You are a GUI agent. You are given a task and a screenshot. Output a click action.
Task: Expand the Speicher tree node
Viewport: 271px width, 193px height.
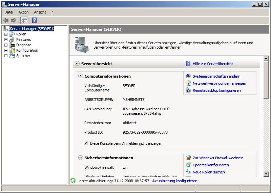tap(6, 56)
